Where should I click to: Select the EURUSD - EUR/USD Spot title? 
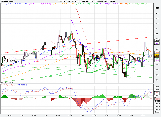click(69, 1)
